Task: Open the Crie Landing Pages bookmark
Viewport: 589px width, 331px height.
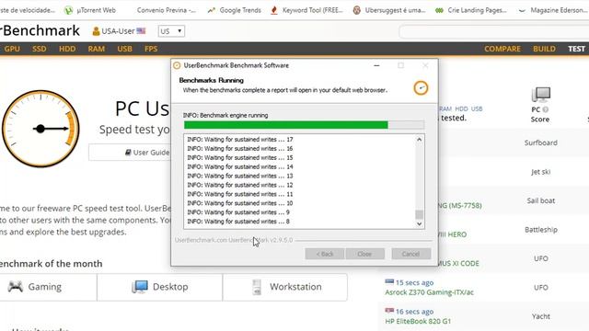Action: (x=471, y=10)
